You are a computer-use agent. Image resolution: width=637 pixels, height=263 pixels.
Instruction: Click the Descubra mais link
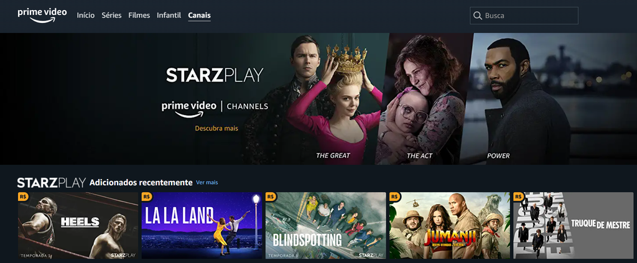(216, 128)
